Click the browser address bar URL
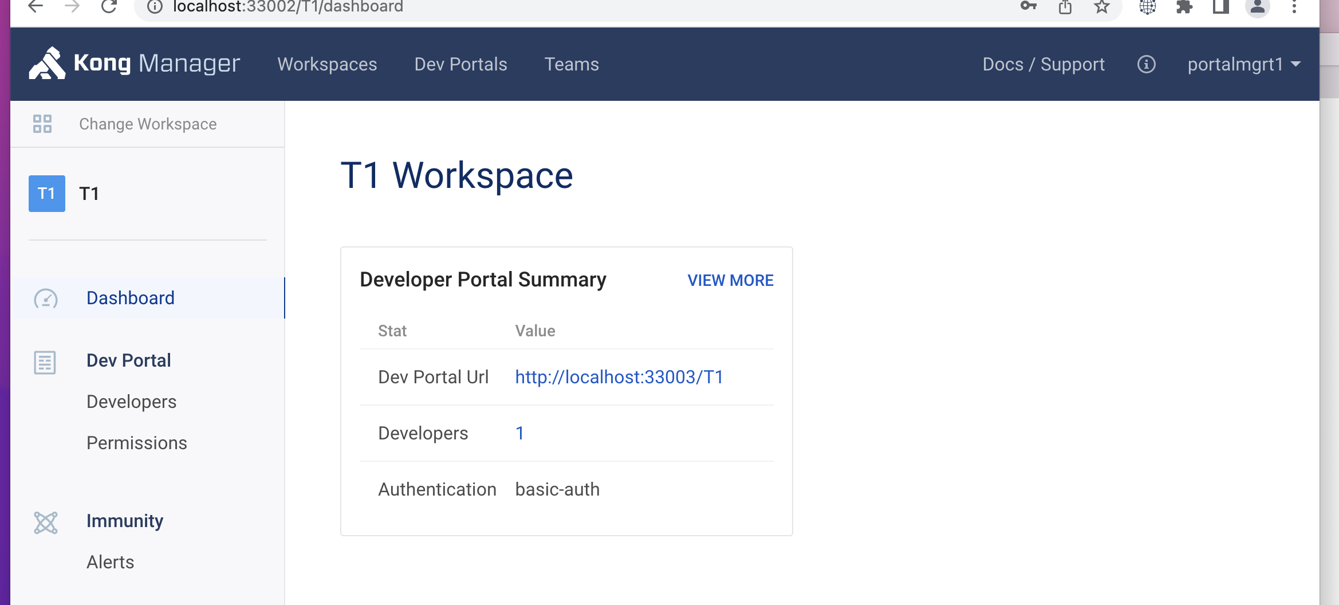Image resolution: width=1339 pixels, height=605 pixels. click(288, 7)
